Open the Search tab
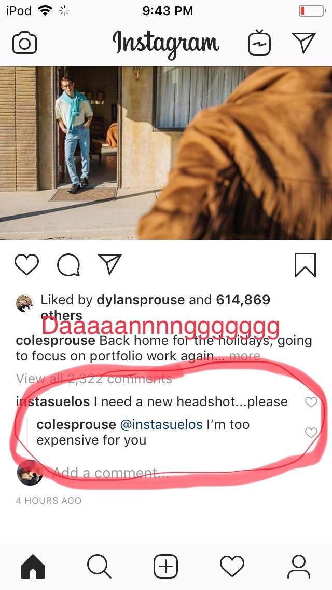 pyautogui.click(x=99, y=566)
